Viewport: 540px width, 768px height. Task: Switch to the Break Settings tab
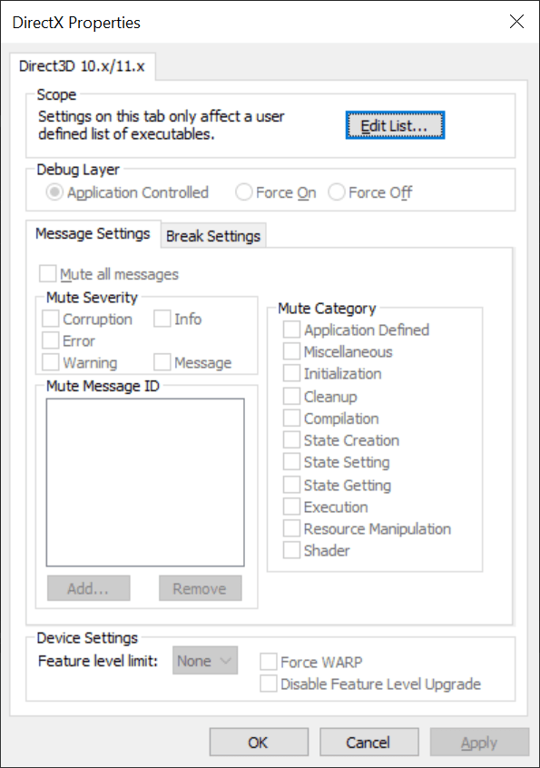point(213,236)
